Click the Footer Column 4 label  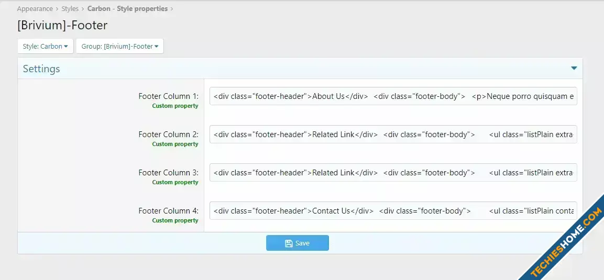[169, 211]
